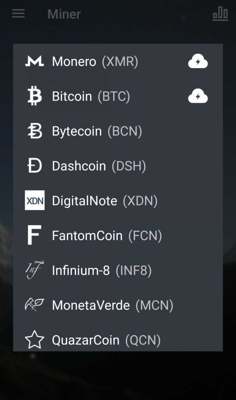Choose FantomCoin (FCN) list entry
Image resolution: width=236 pixels, height=400 pixels.
(x=107, y=236)
